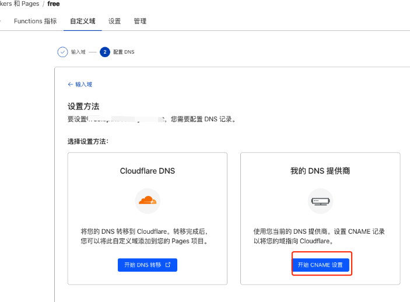This screenshot has width=410, height=302.
Task: Click external link icon on DNS 转移 button
Action: coord(168,265)
